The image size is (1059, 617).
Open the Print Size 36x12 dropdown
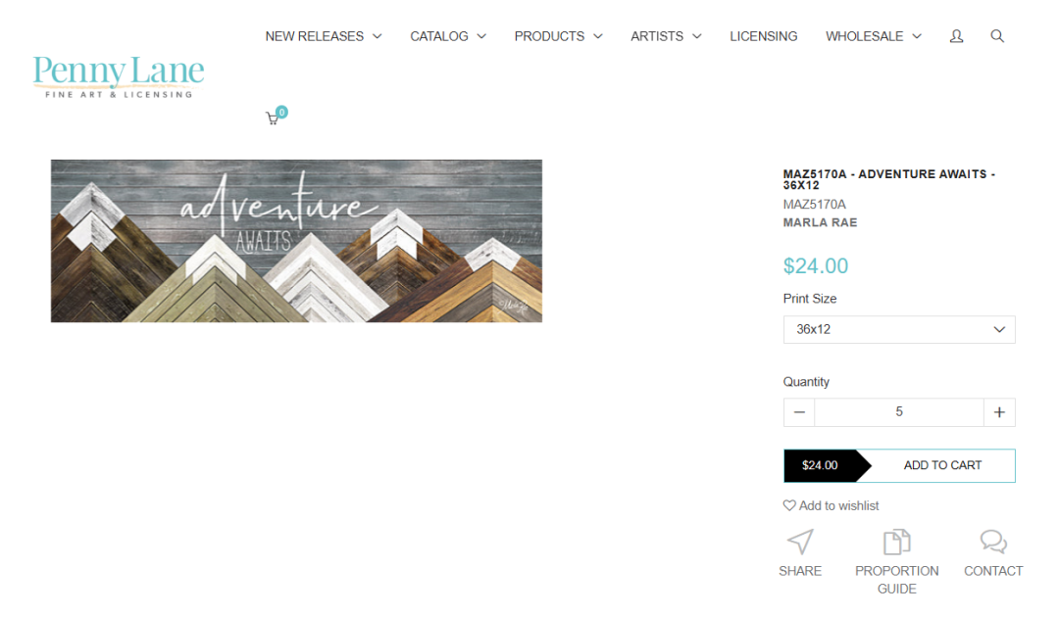pyautogui.click(x=899, y=330)
